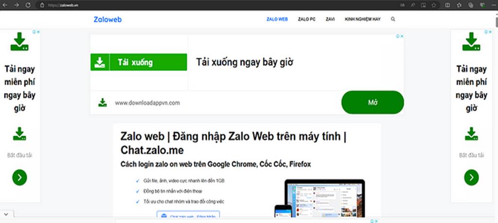Click green arrow circle in left ad
The image size is (498, 223).
pyautogui.click(x=19, y=177)
